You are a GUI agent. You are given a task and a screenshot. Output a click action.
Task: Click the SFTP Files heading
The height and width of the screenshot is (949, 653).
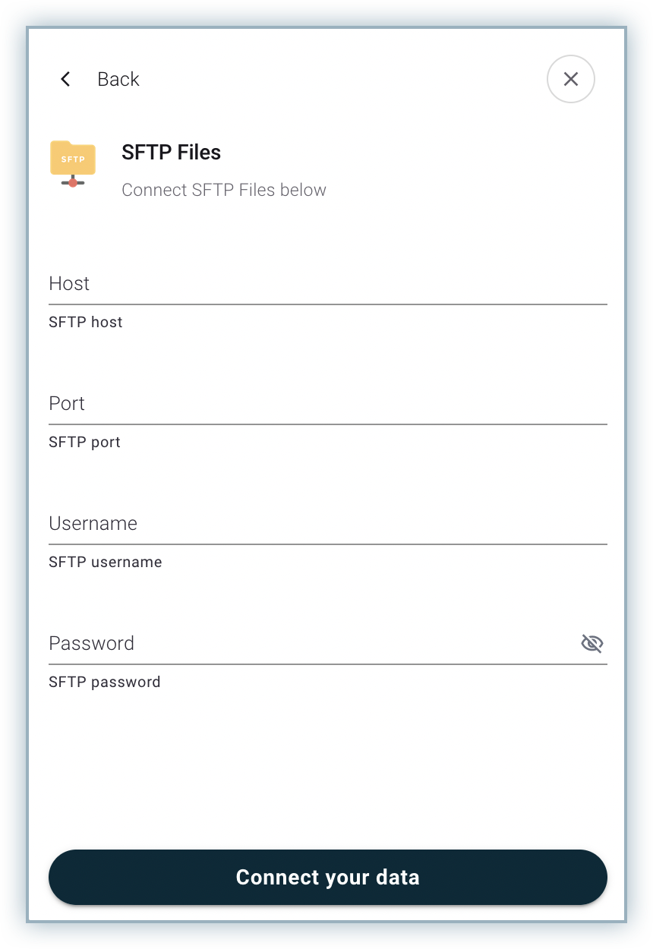[x=171, y=152]
